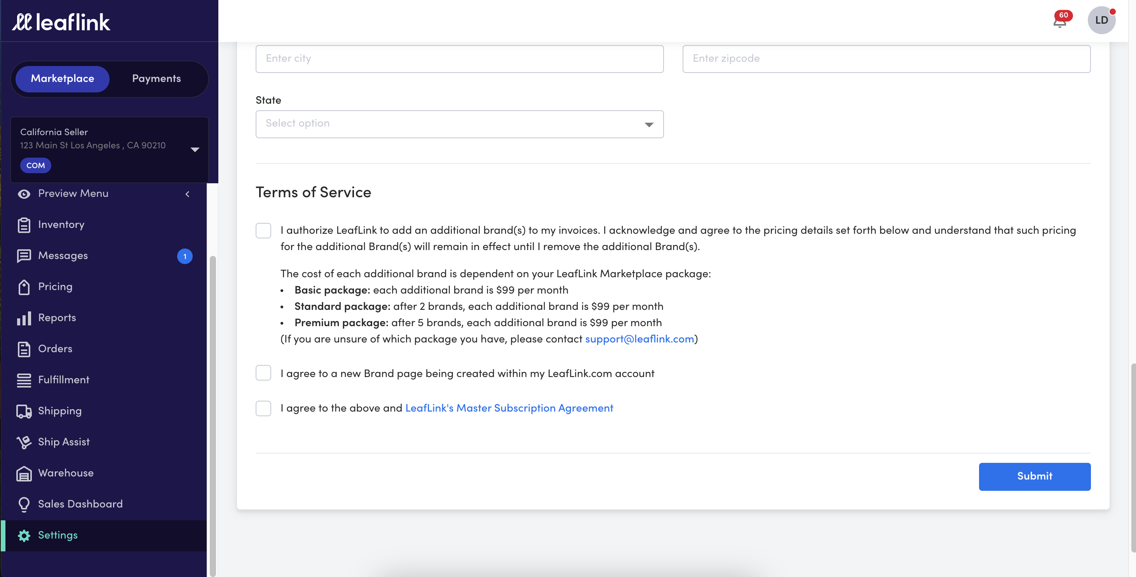Image resolution: width=1136 pixels, height=577 pixels.
Task: Open the Sales Dashboard menu item
Action: 104,504
